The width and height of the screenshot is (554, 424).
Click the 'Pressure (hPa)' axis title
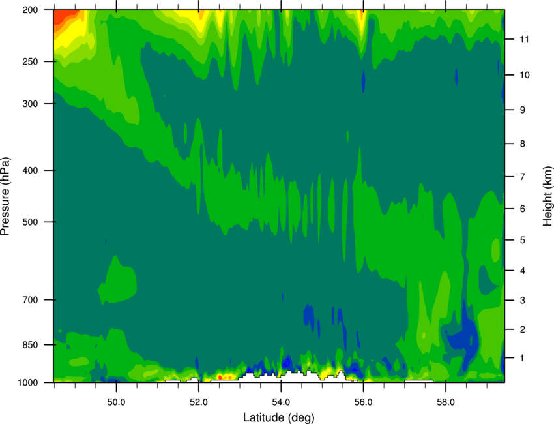click(5, 196)
